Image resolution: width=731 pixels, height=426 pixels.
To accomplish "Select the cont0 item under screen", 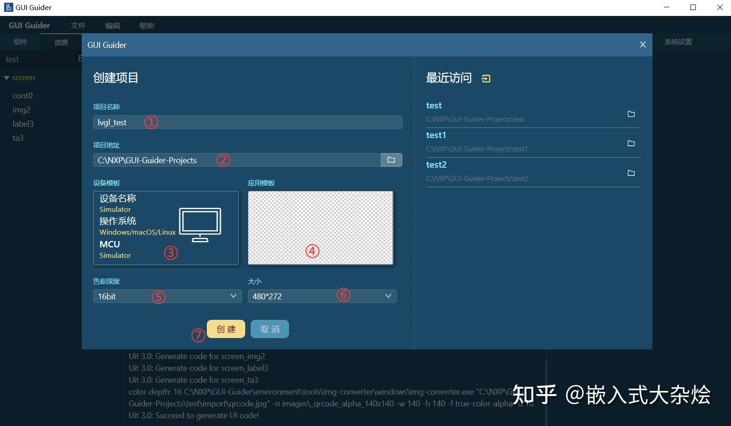I will click(22, 95).
